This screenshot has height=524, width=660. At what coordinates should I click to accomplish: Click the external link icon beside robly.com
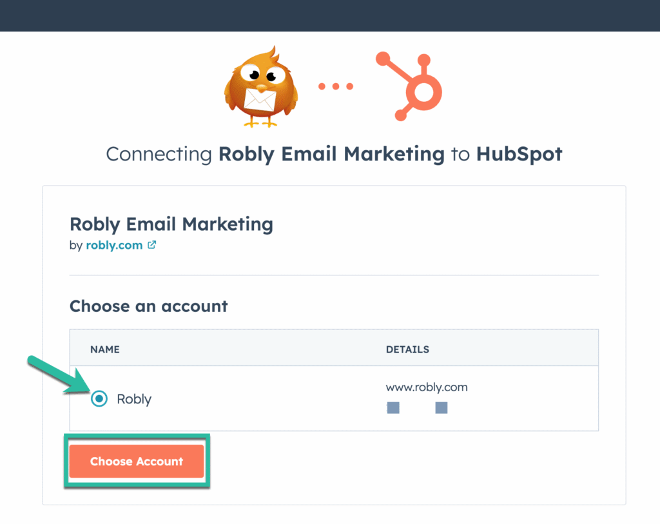[152, 244]
